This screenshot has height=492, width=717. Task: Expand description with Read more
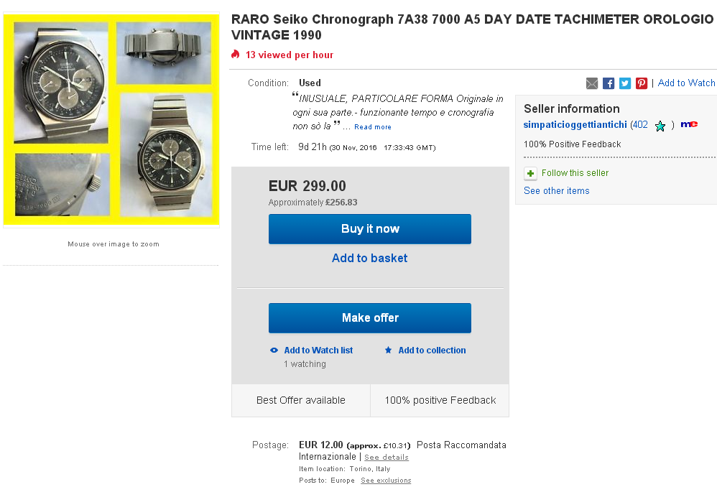click(373, 127)
